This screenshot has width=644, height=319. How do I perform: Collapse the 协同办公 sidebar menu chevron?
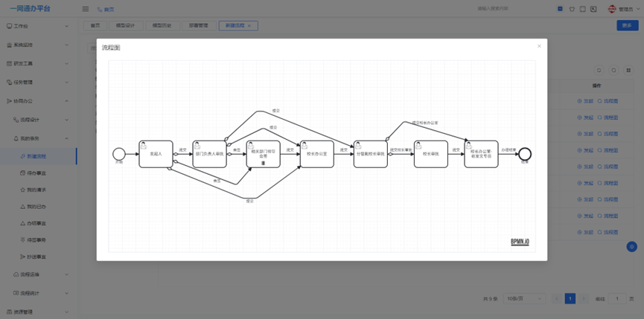67,101
